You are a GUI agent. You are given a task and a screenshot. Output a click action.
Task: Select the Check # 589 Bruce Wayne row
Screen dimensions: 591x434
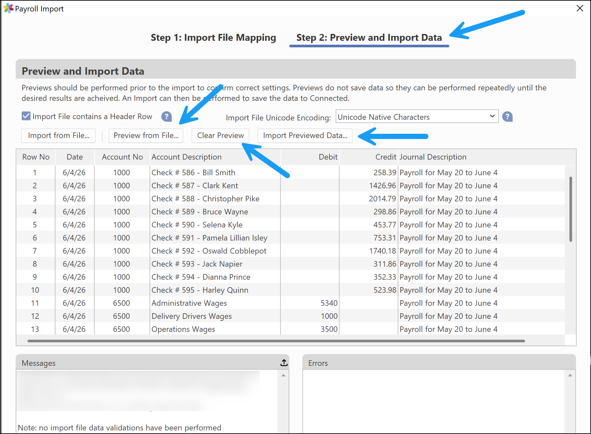pos(291,211)
